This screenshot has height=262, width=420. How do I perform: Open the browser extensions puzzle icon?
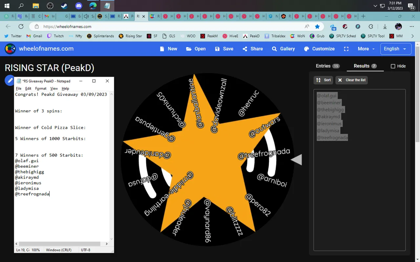pyautogui.click(x=371, y=27)
